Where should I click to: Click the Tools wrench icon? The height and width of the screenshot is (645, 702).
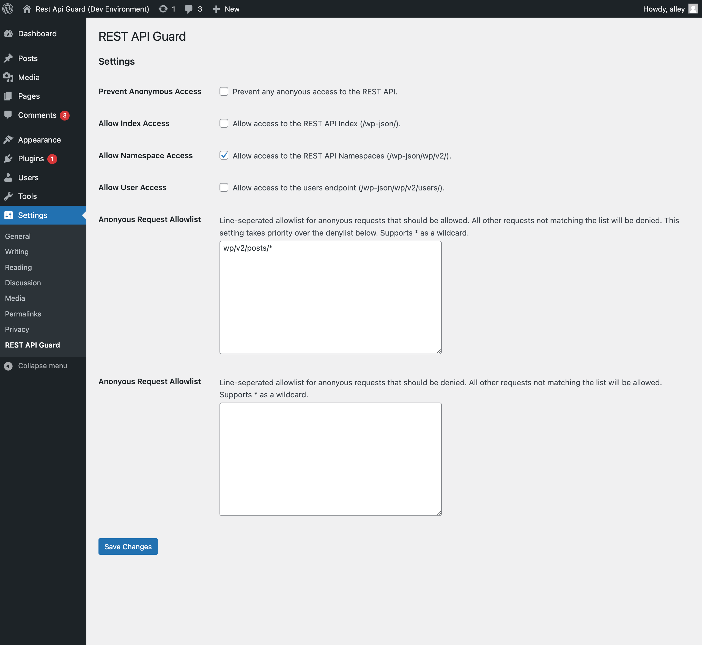pos(8,196)
